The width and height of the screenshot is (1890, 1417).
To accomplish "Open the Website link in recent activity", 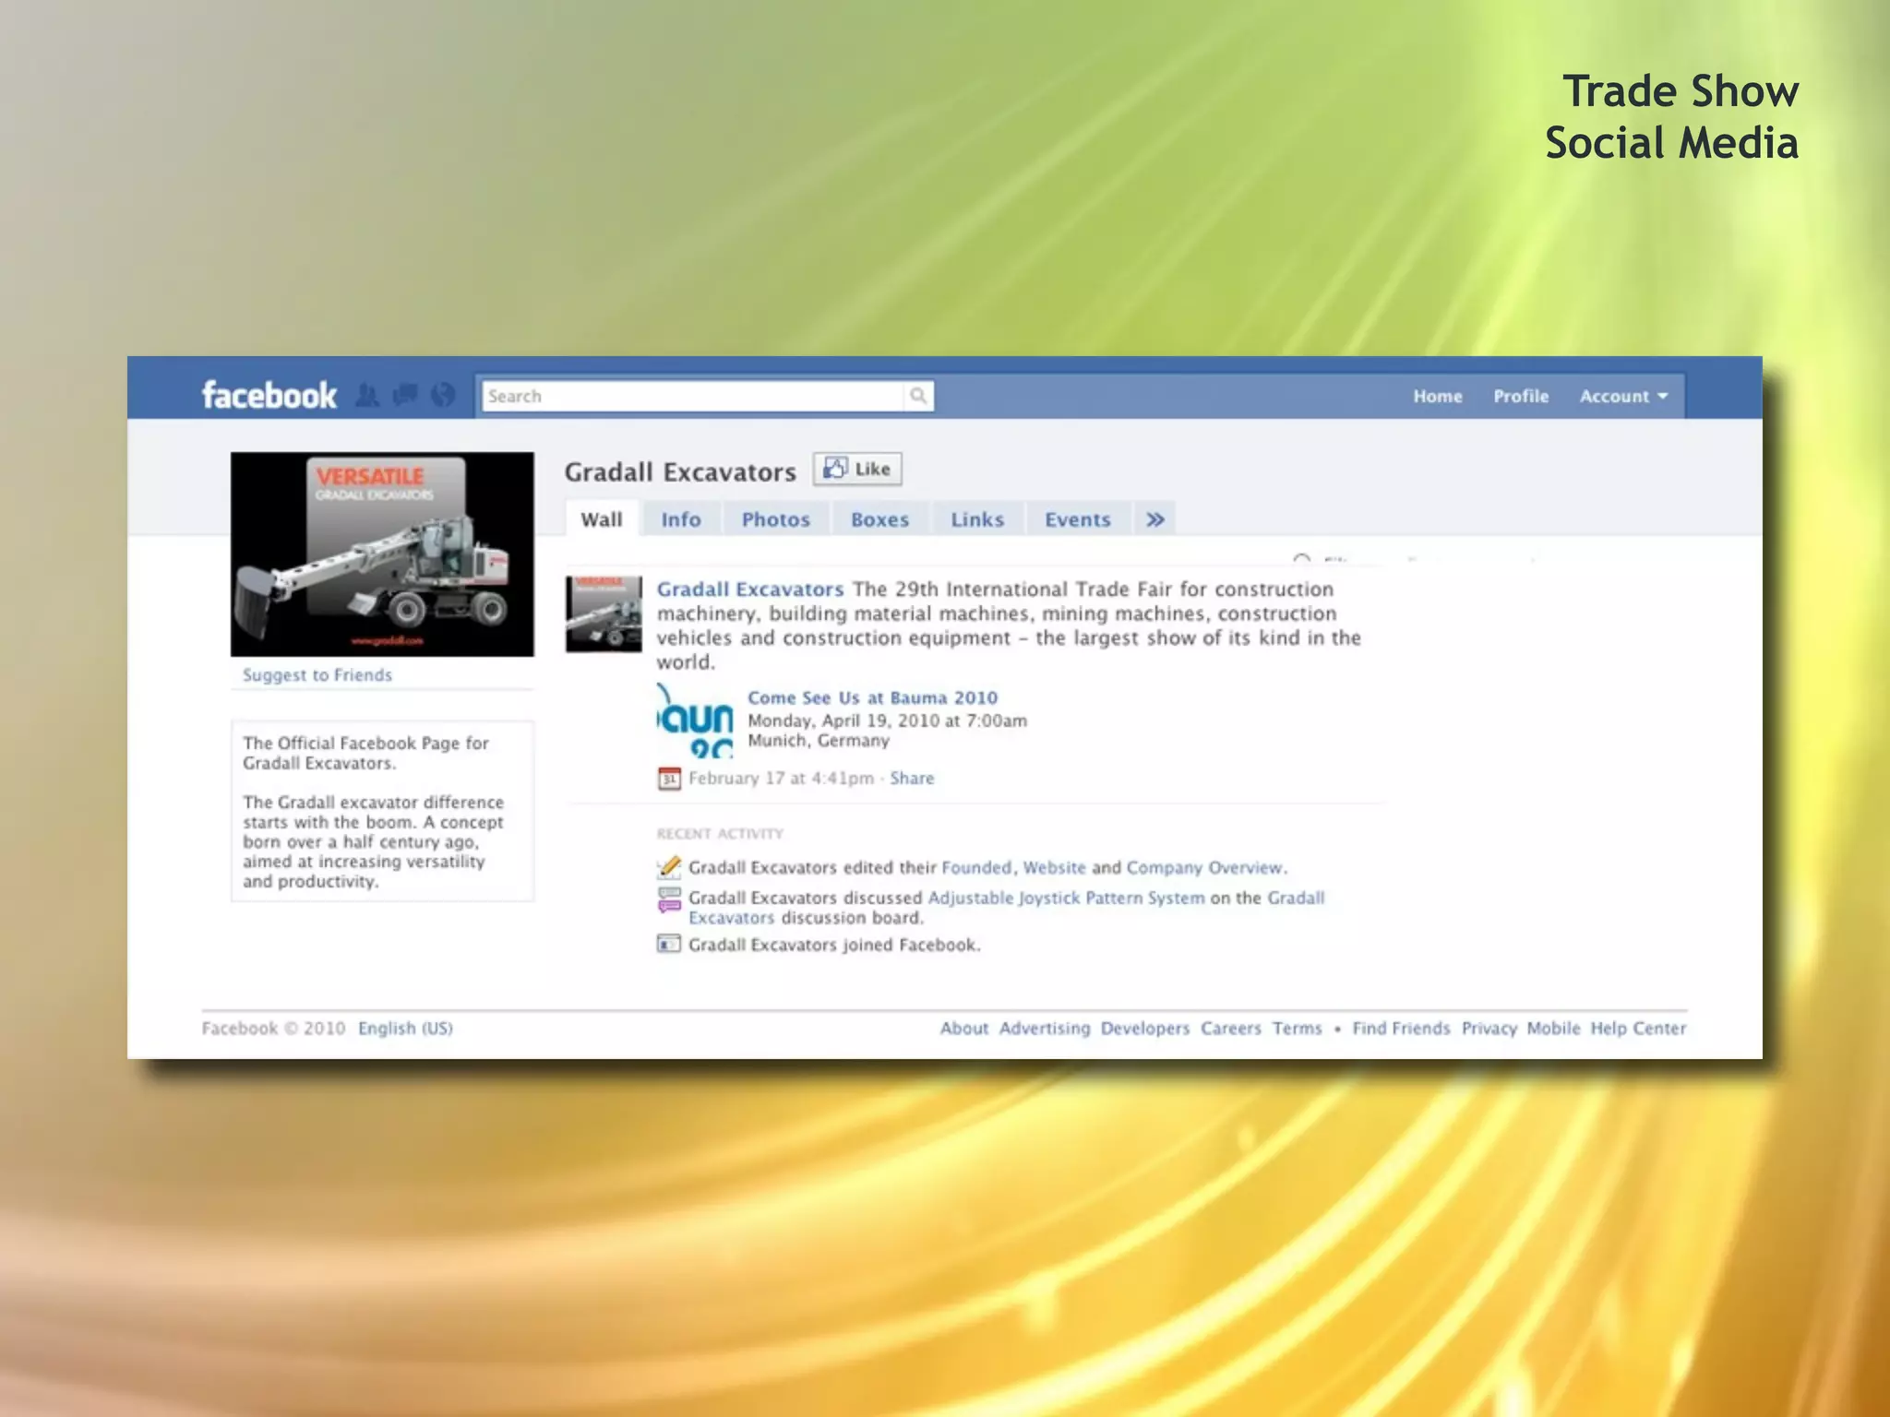I will (x=1054, y=867).
